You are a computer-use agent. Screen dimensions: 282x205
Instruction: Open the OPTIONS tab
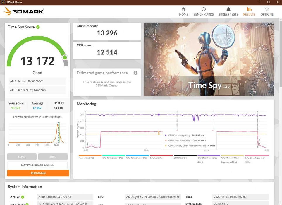point(267,12)
